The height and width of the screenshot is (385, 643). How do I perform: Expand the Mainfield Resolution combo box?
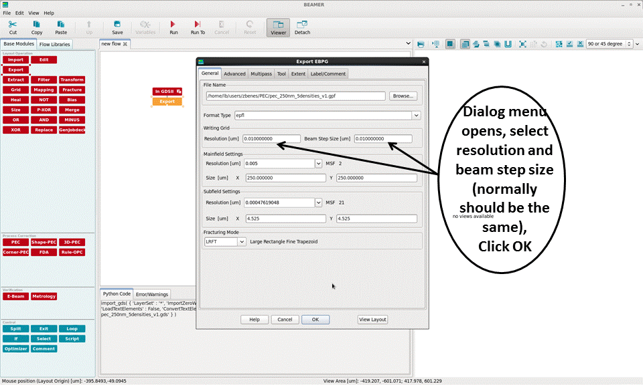tap(318, 163)
